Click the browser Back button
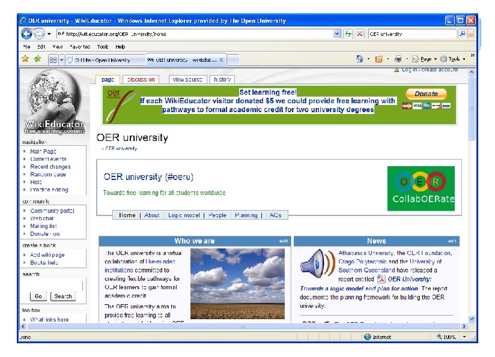Screen dimensions: 495x357 click(x=26, y=34)
